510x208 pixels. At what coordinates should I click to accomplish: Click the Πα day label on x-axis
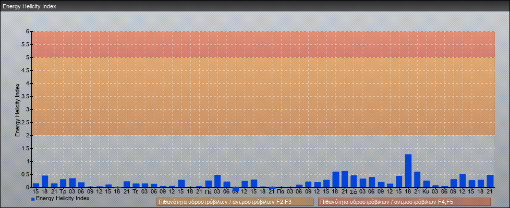coord(281,192)
